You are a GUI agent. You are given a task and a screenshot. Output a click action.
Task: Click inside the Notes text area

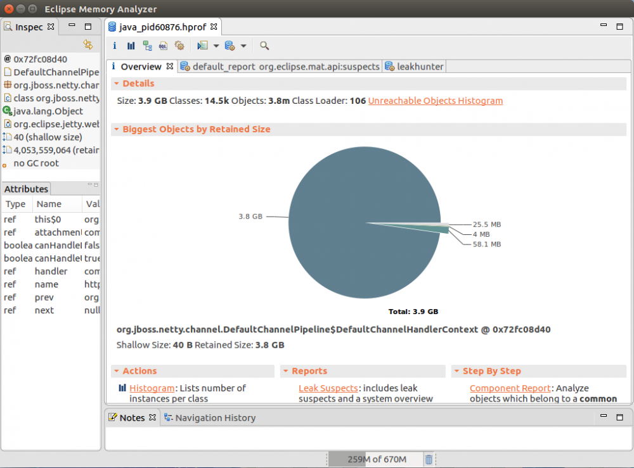[368, 438]
